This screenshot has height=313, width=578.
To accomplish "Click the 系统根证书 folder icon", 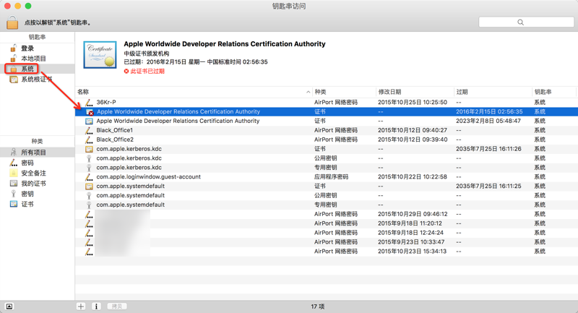I will click(x=14, y=80).
